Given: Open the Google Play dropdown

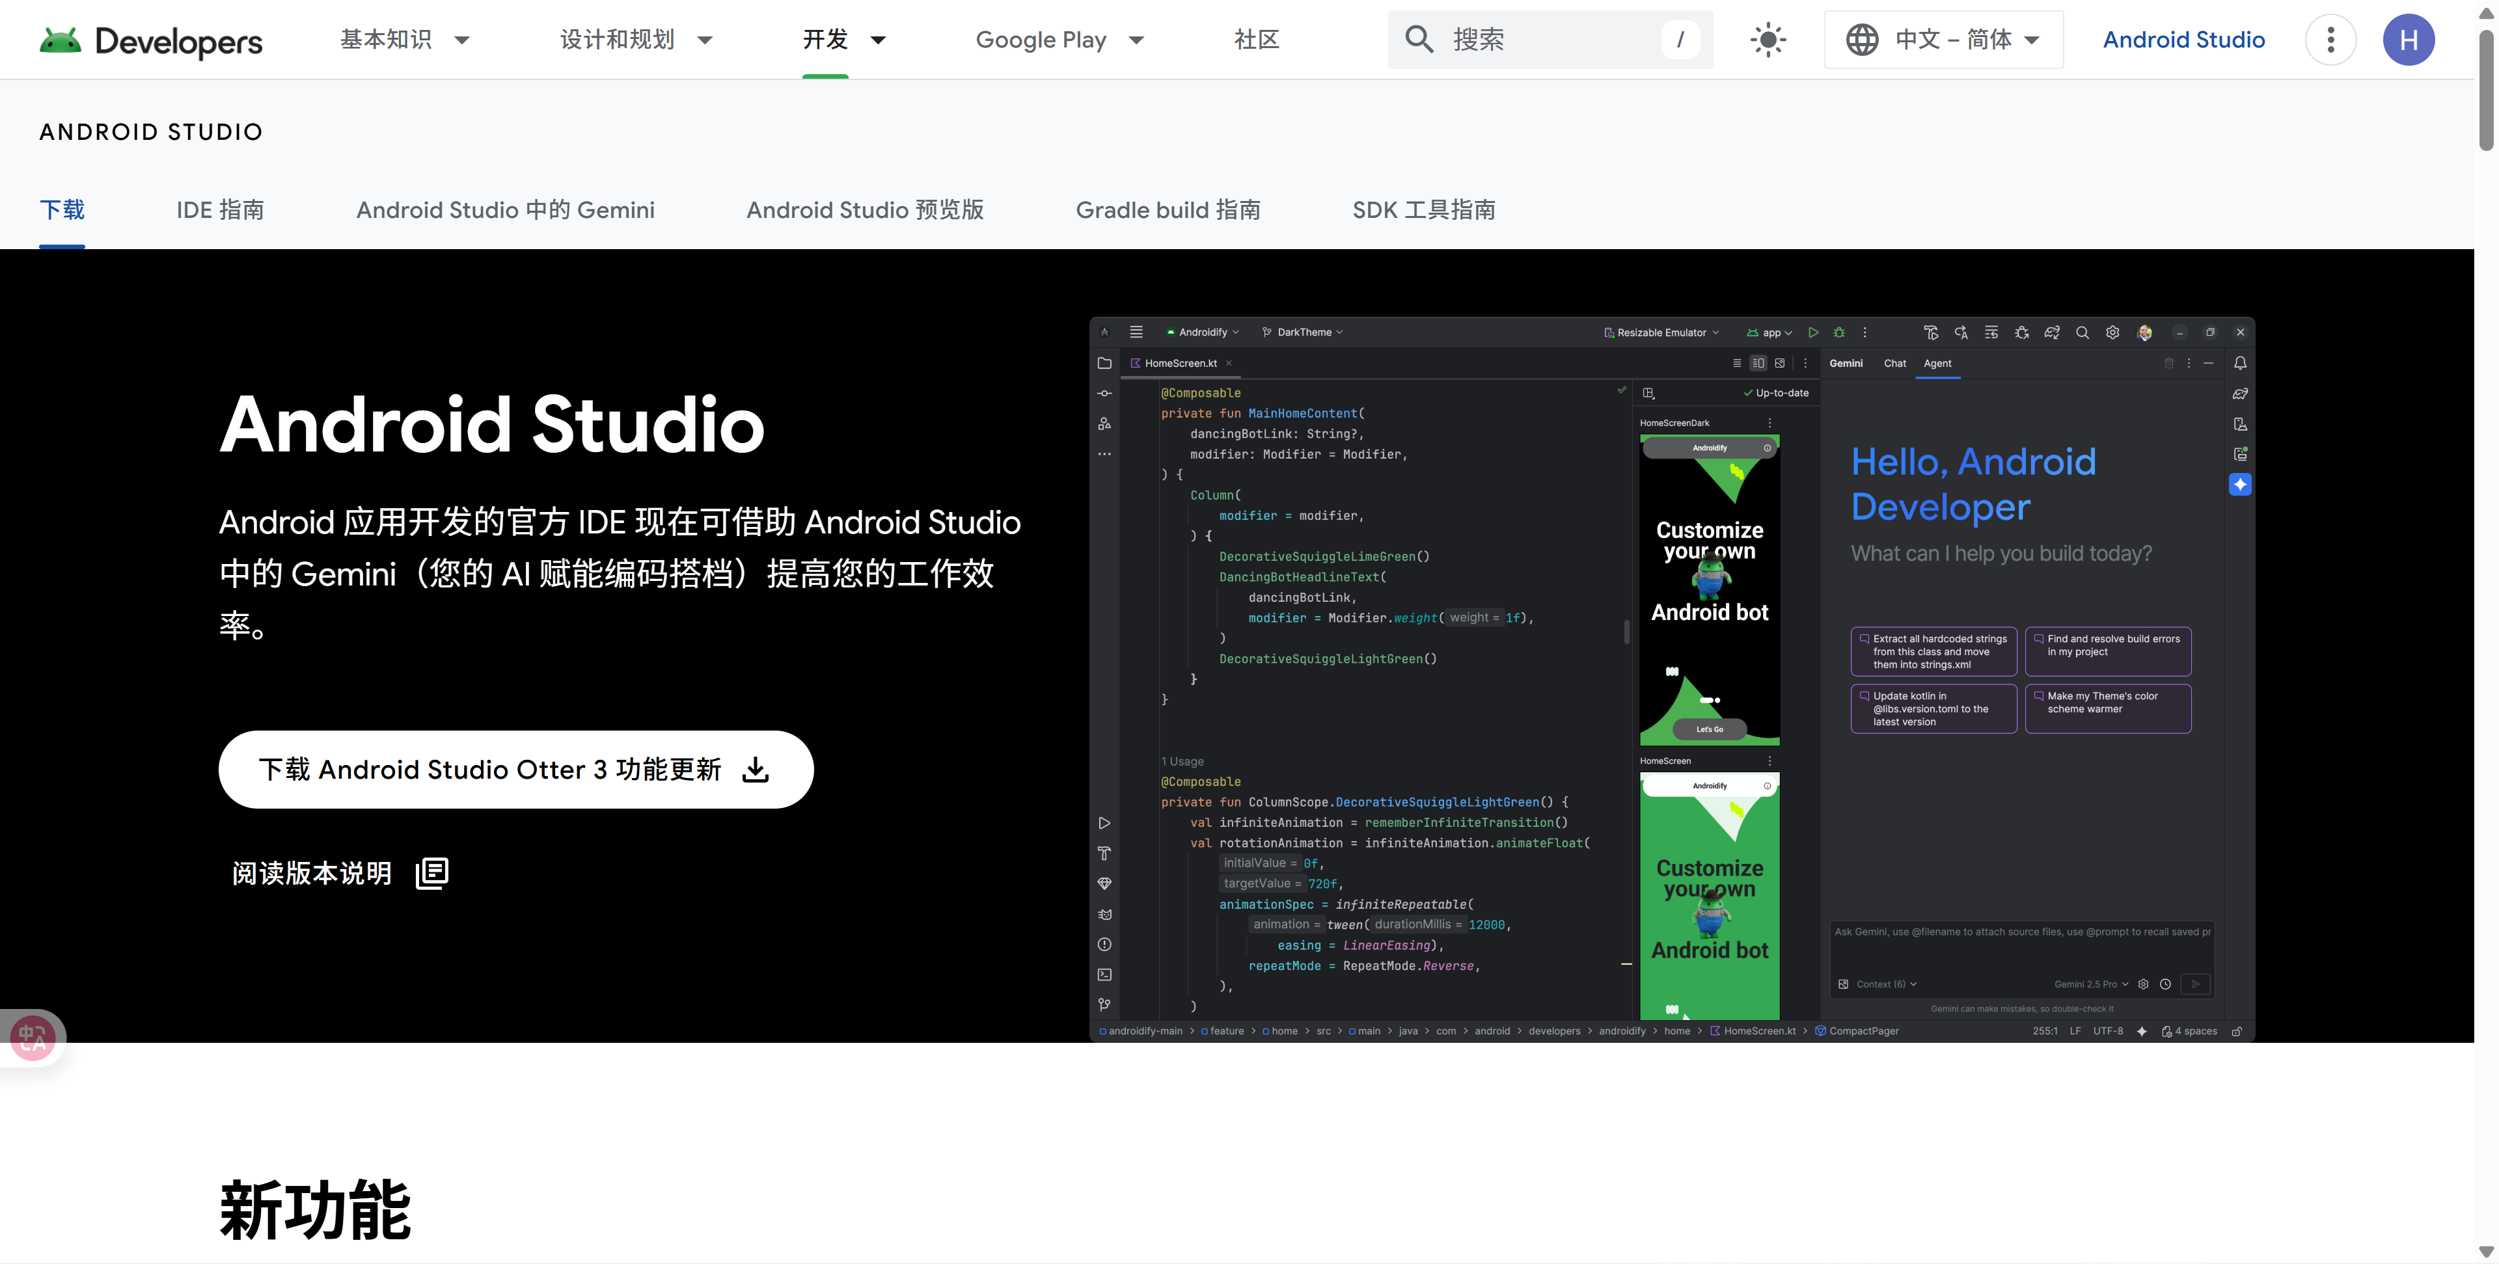Looking at the screenshot, I should (1059, 40).
